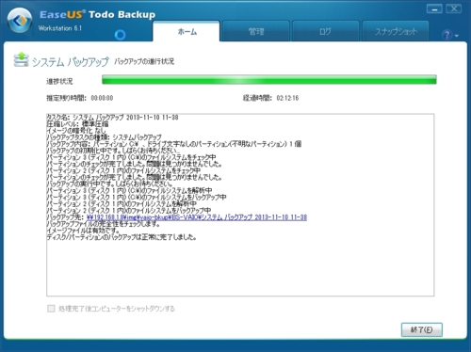The image size is (471, 352).
Task: Click the System Backup header icon
Action: 22,59
